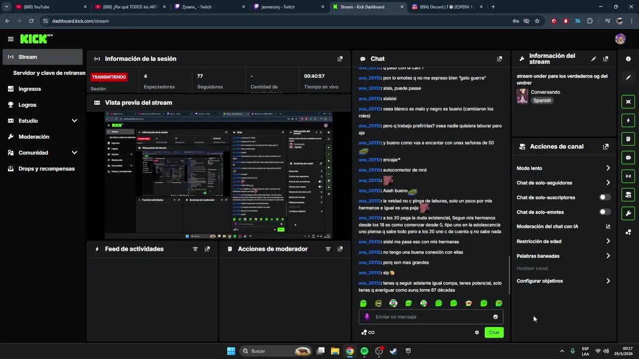Bookmark this page with the star

[x=537, y=21]
